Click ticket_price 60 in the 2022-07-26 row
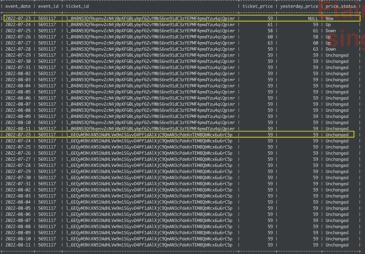This screenshot has height=254, width=365. (x=270, y=37)
